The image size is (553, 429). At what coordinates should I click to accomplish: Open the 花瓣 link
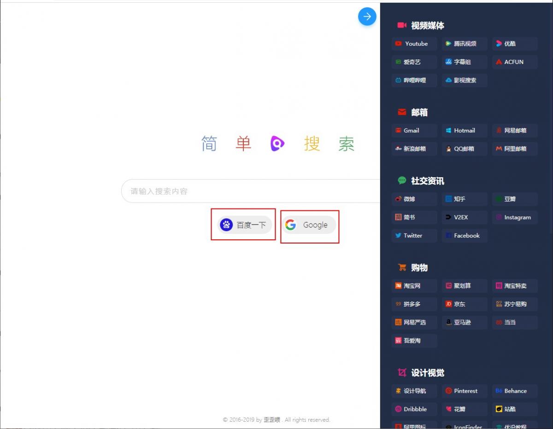(465, 409)
